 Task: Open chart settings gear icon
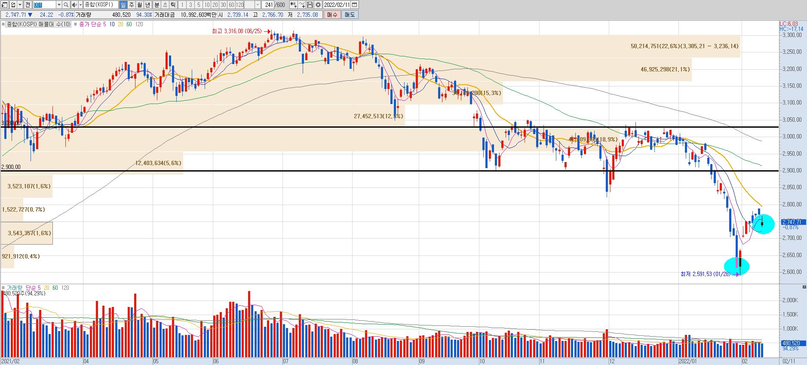[x=318, y=5]
